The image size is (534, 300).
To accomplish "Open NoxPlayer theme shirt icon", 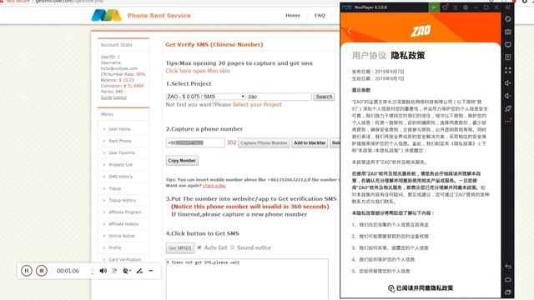I will point(445,7).
